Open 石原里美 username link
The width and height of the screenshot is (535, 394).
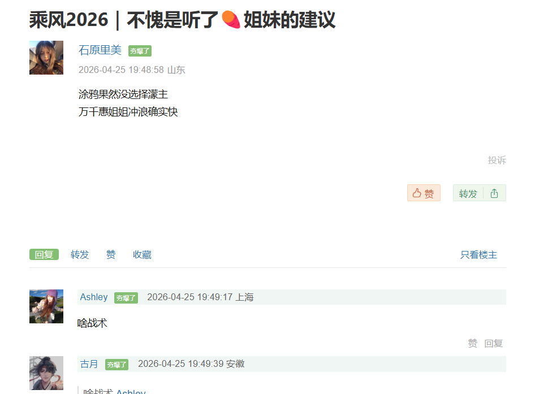pyautogui.click(x=100, y=50)
